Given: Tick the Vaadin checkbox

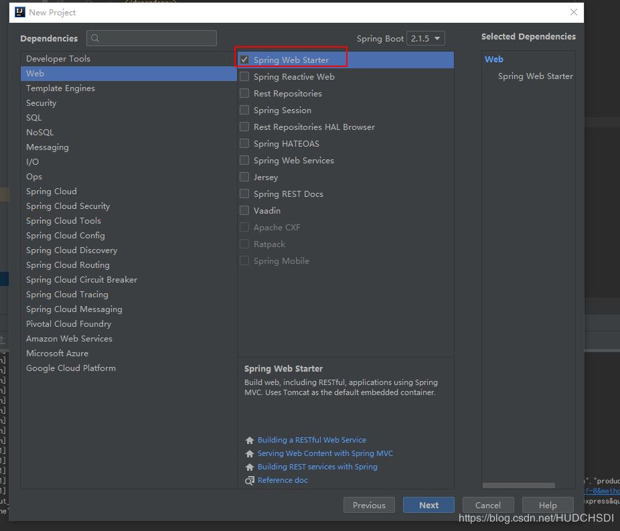Looking at the screenshot, I should pos(244,210).
